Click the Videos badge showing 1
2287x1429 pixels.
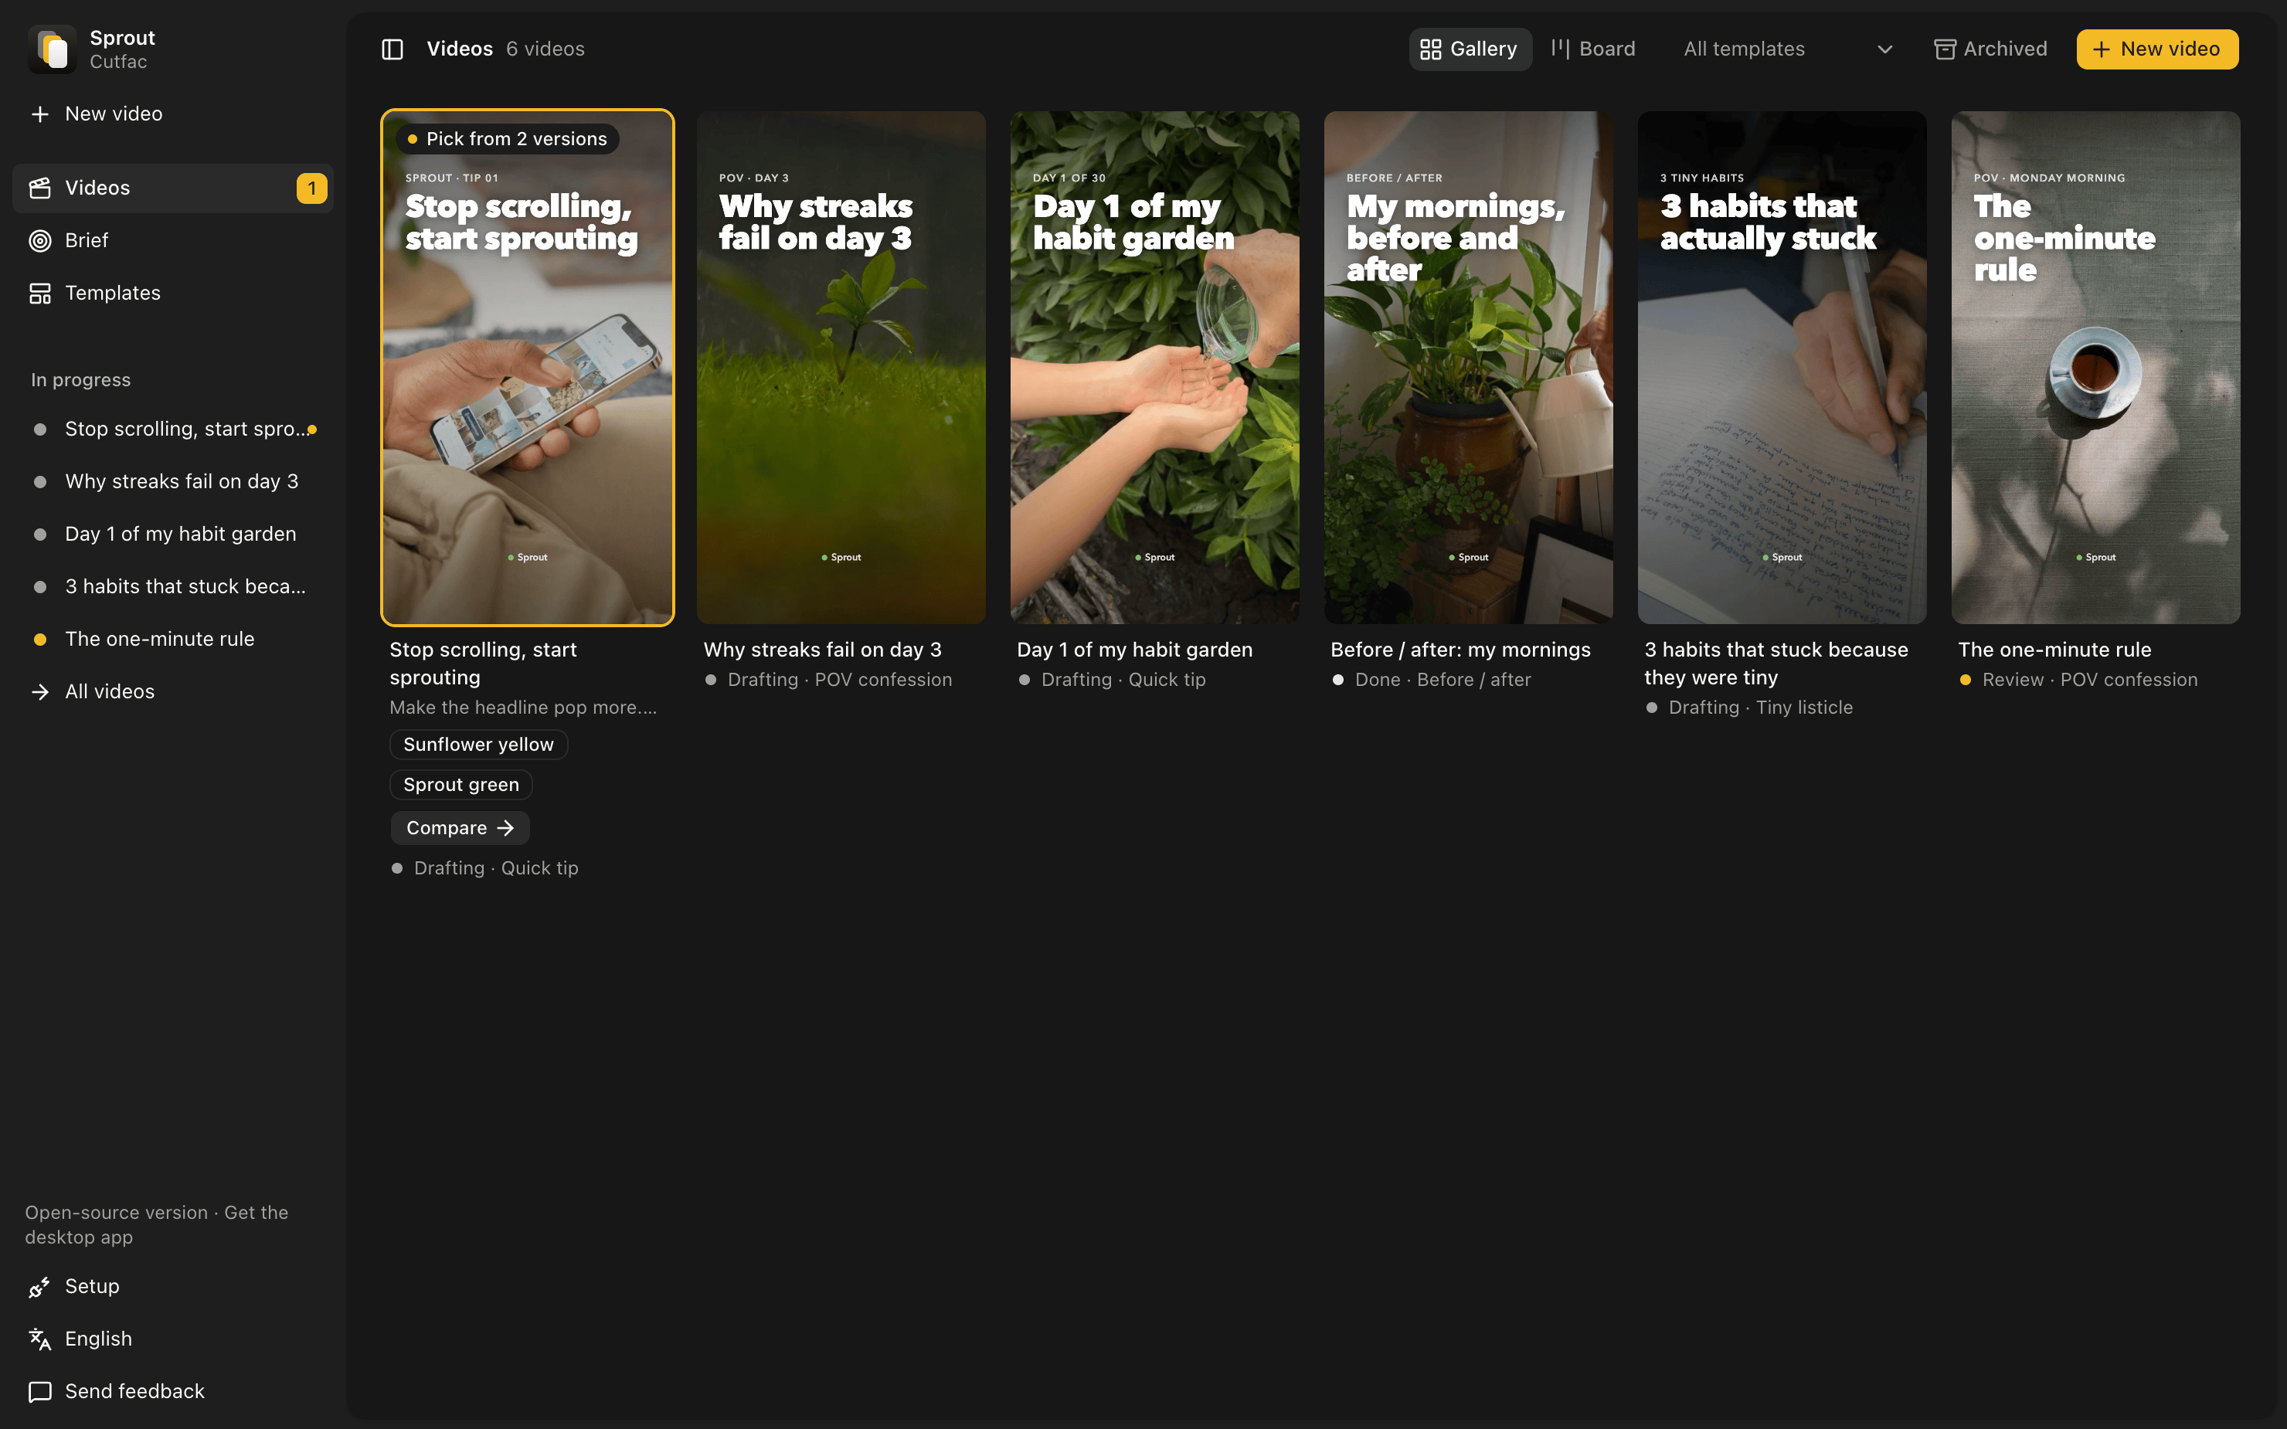click(x=312, y=188)
